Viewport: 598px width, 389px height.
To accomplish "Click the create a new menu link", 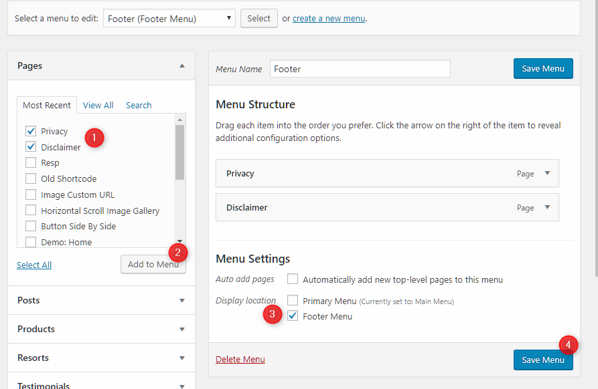I will pyautogui.click(x=329, y=19).
